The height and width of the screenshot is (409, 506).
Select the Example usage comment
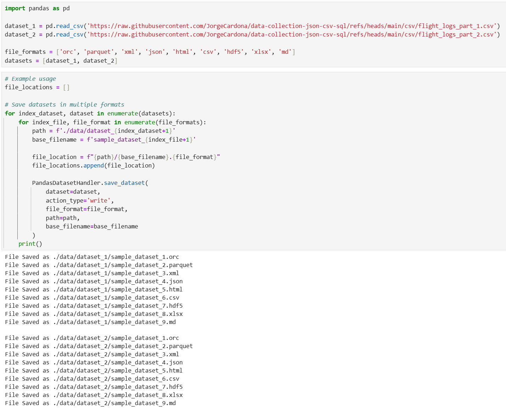[30, 79]
